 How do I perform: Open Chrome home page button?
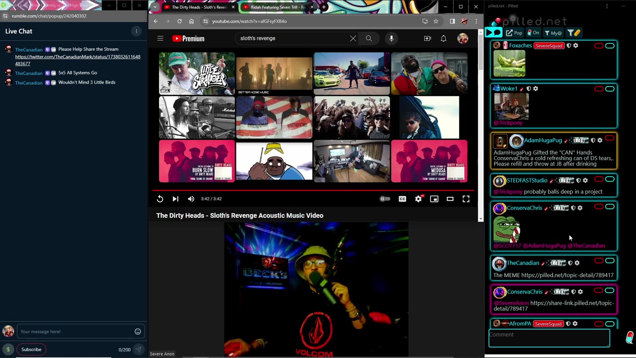pyautogui.click(x=191, y=21)
